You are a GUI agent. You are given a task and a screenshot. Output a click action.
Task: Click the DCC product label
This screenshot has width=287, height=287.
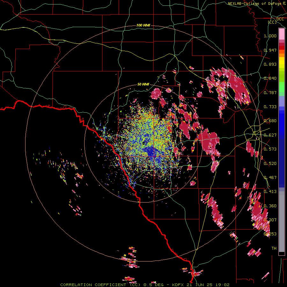pyautogui.click(x=280, y=19)
